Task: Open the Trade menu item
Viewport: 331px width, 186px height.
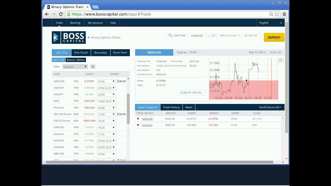Action: pos(59,23)
